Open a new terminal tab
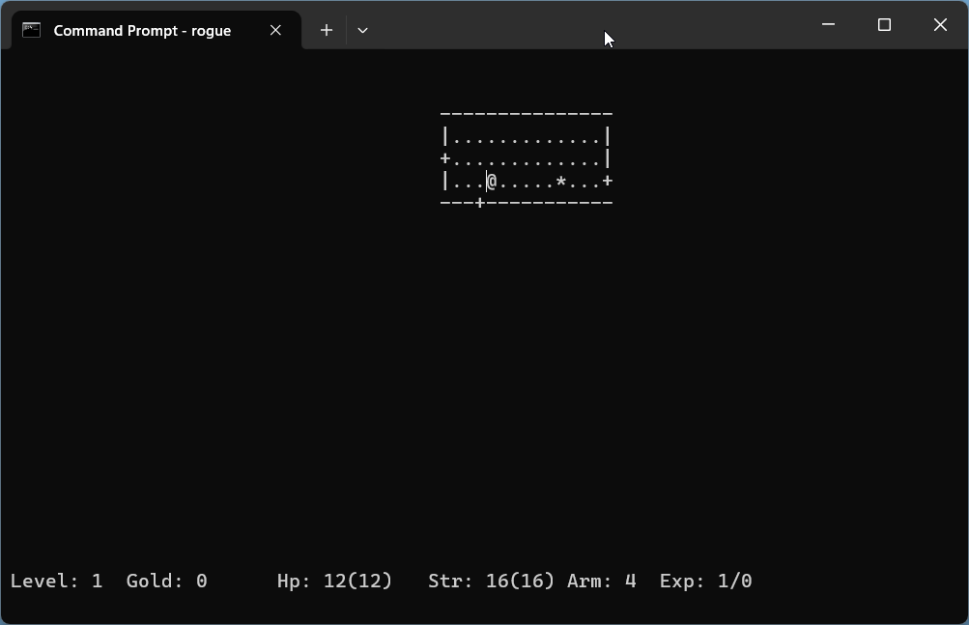 tap(327, 30)
